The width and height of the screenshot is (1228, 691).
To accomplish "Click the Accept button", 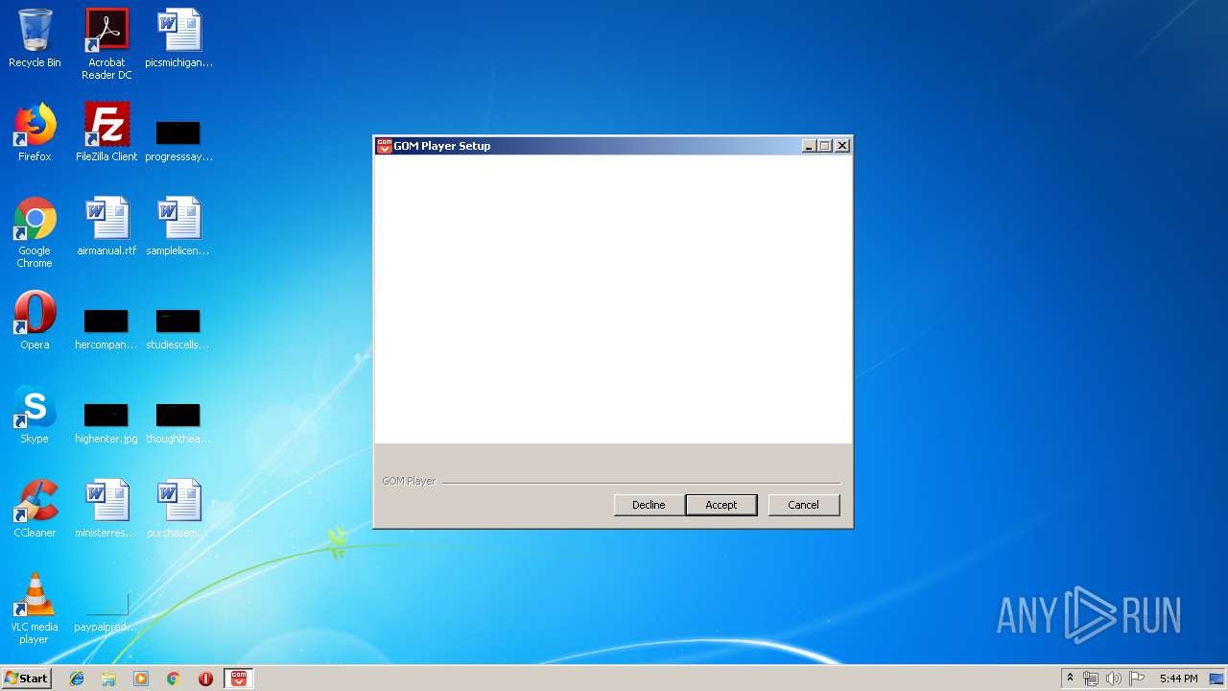I will pyautogui.click(x=721, y=505).
